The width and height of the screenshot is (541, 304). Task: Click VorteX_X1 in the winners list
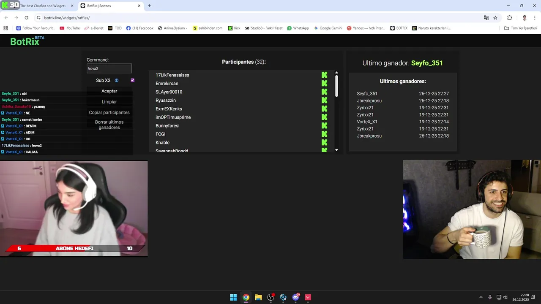[x=367, y=122]
